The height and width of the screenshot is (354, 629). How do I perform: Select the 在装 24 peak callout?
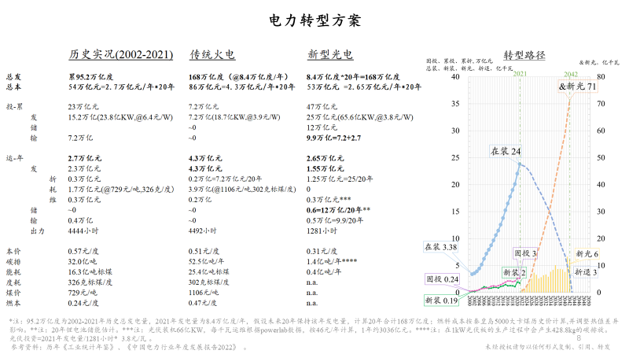(x=506, y=151)
